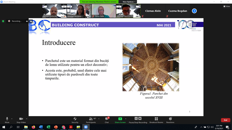Expand video options arrow next to Stop Video
Image resolution: width=232 pixels, height=130 pixels.
27,119
